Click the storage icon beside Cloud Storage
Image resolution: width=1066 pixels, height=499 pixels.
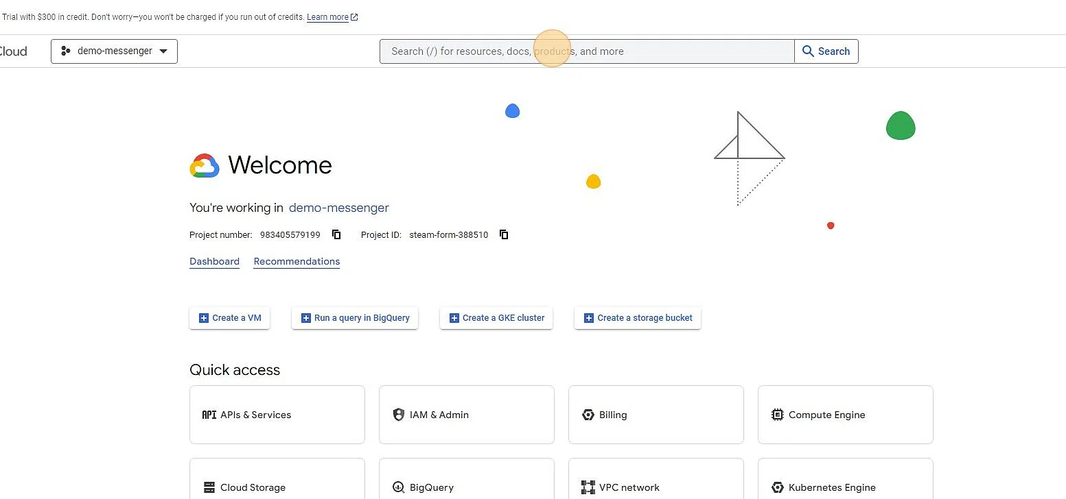tap(209, 487)
